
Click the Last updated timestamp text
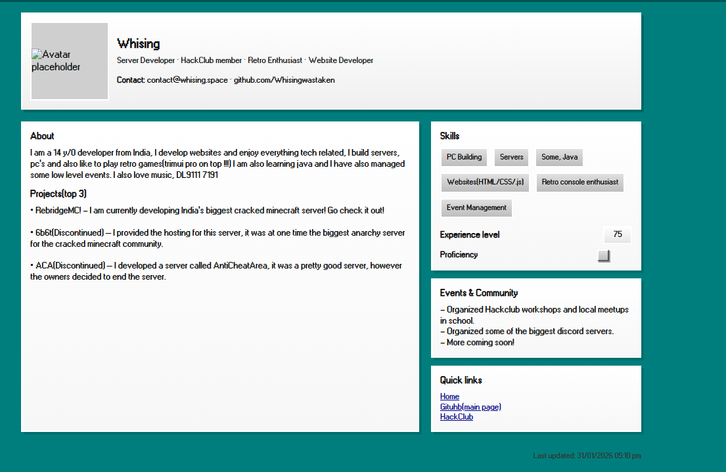587,456
